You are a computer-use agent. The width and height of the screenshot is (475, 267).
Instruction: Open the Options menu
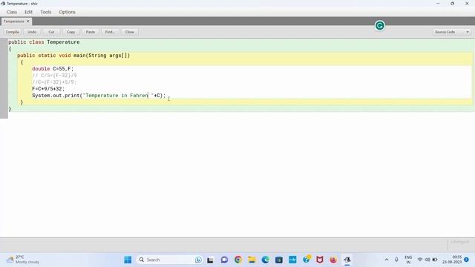68,12
